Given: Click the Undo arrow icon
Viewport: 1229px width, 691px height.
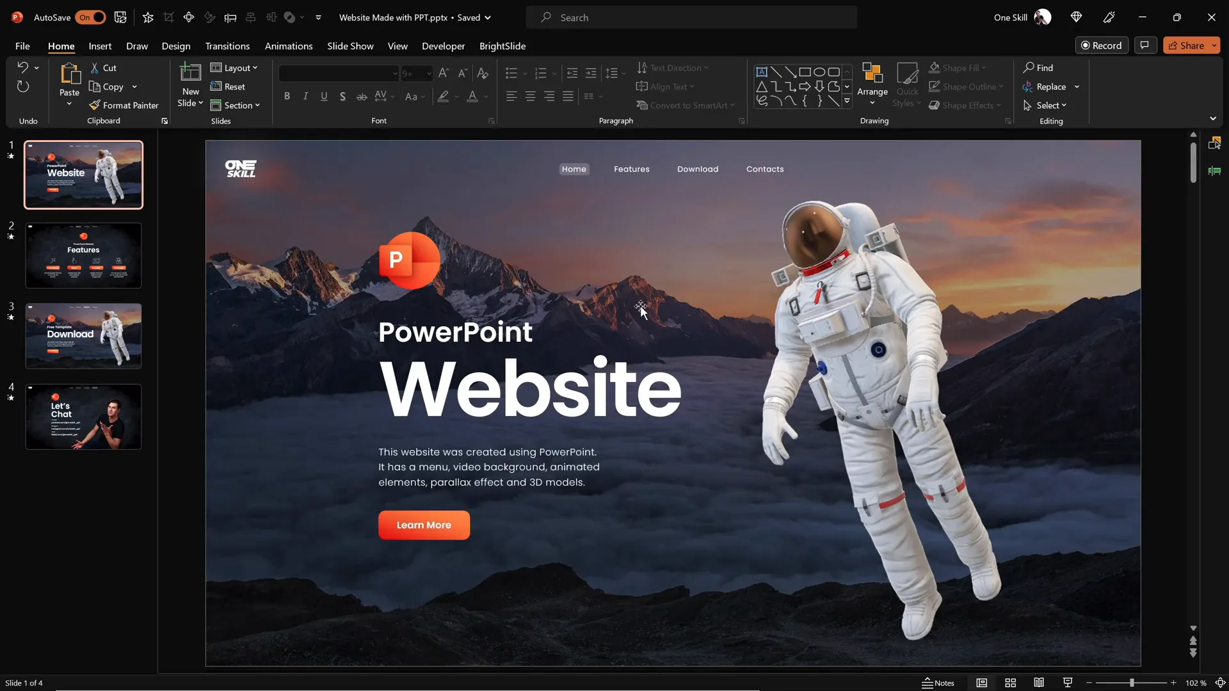Looking at the screenshot, I should tap(22, 67).
